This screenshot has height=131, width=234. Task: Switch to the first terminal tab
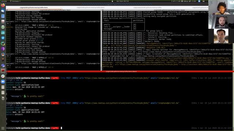tap(34, 7)
